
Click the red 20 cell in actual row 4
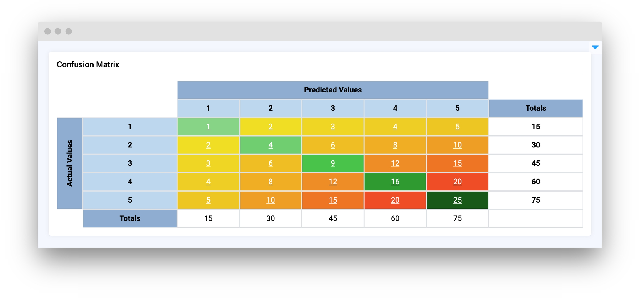[457, 182]
